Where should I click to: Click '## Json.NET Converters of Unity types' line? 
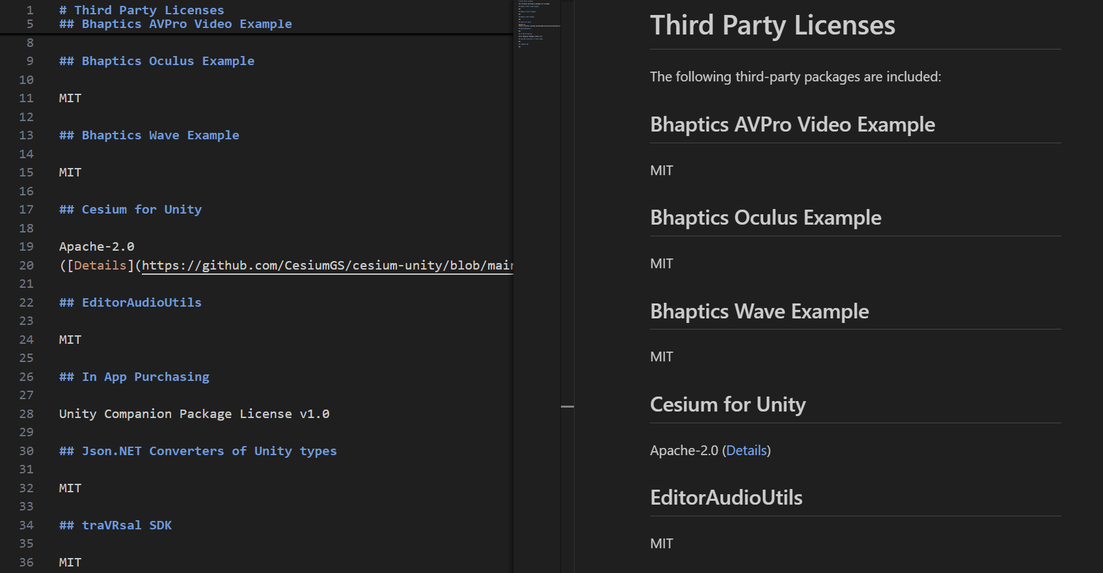coord(198,451)
